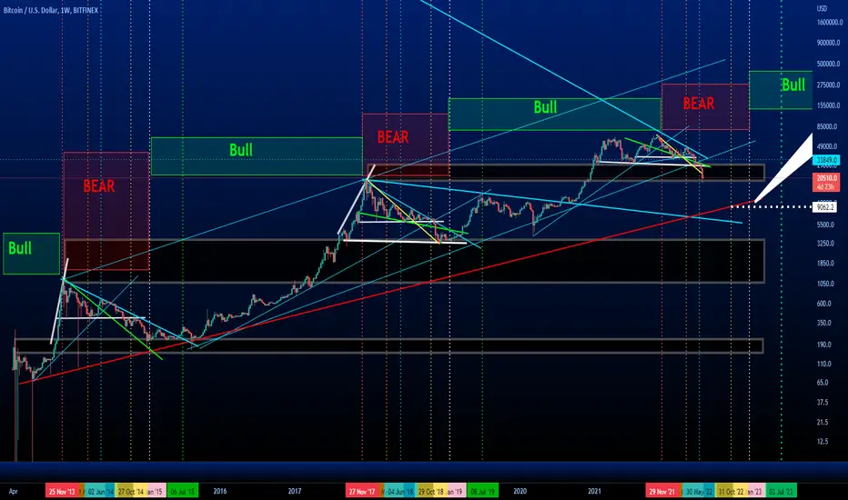Select the 25 Nov '13 date marker
Image resolution: width=848 pixels, height=500 pixels.
pos(62,491)
